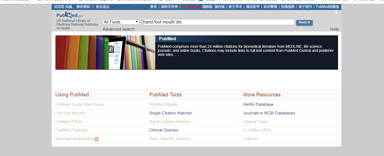This screenshot has height=156, width=384.
Task: Open the Advanced search link
Action: click(x=118, y=29)
